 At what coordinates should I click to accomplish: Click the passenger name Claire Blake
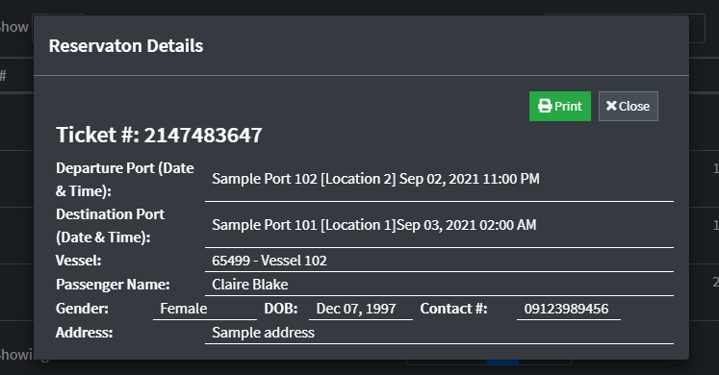pyautogui.click(x=250, y=285)
